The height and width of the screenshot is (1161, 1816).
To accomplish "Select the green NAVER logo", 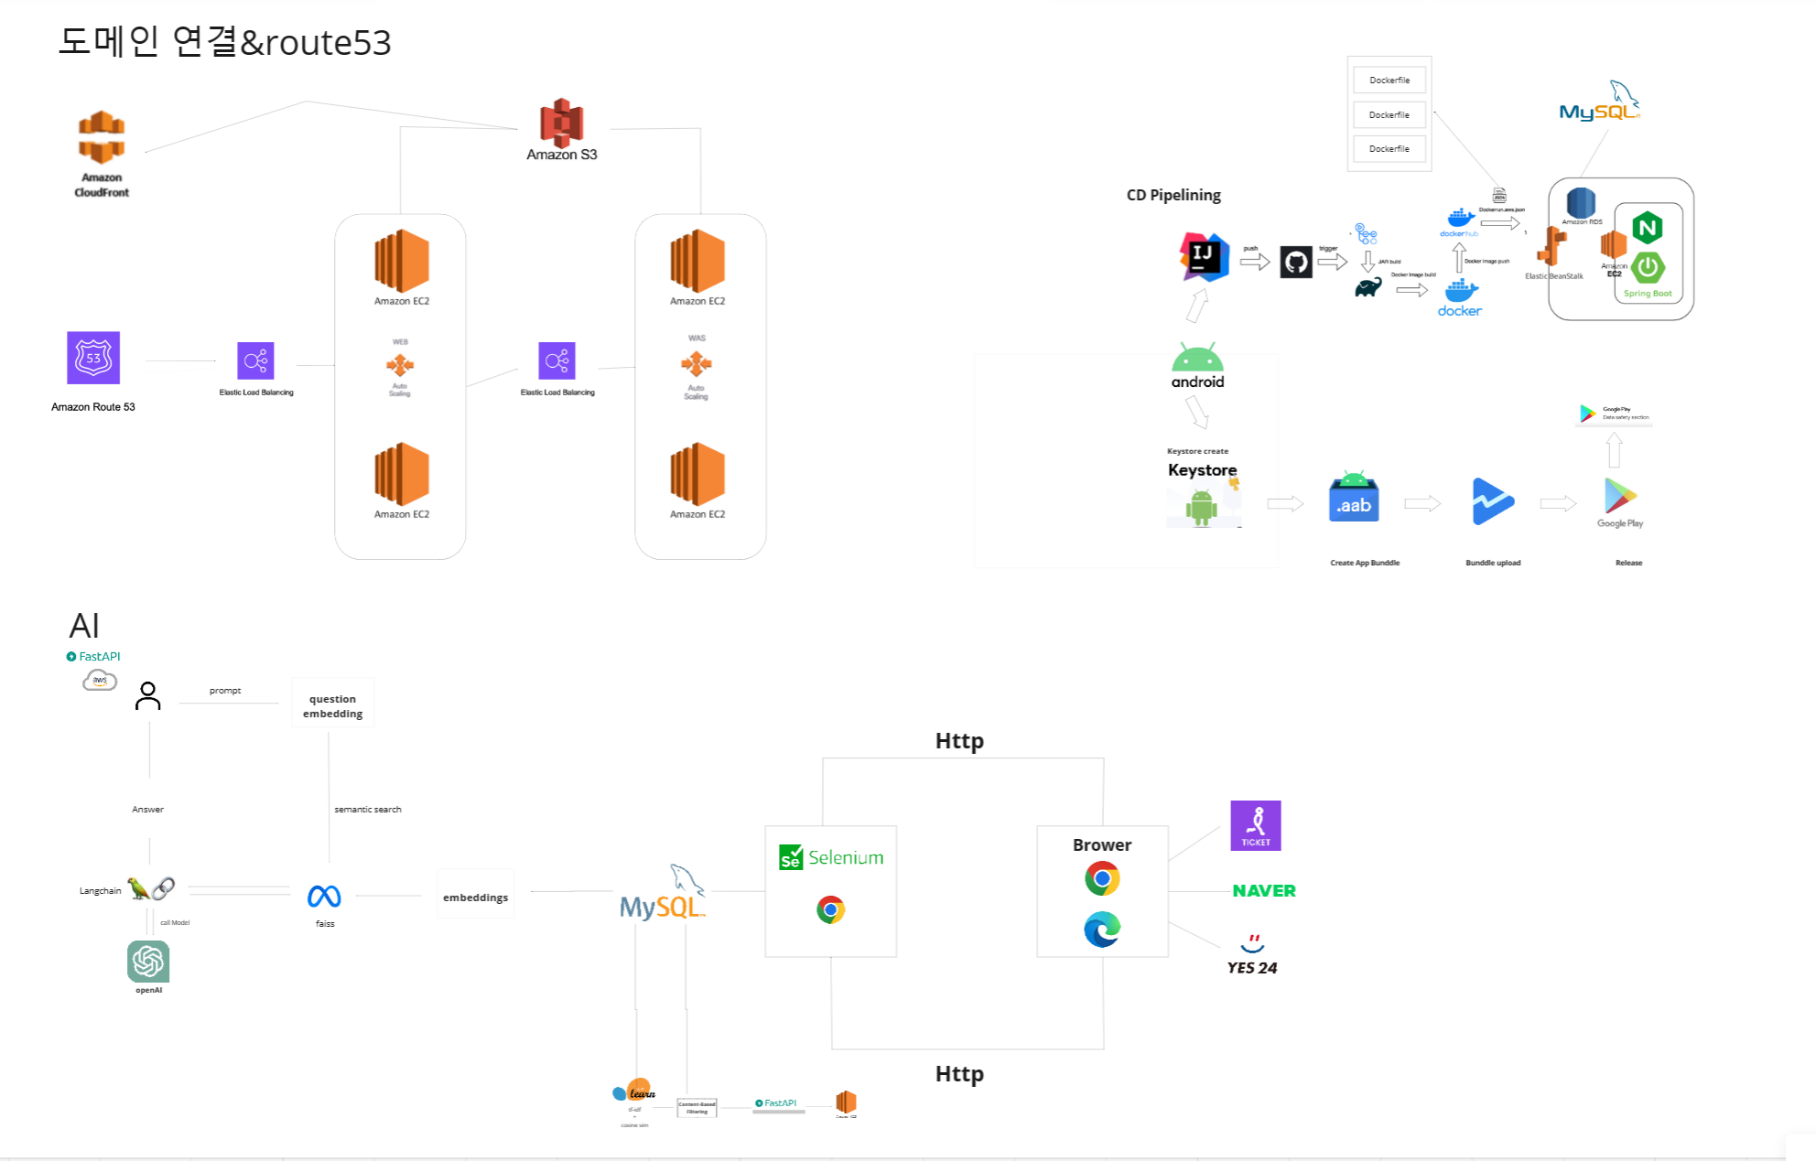I will pos(1264,891).
